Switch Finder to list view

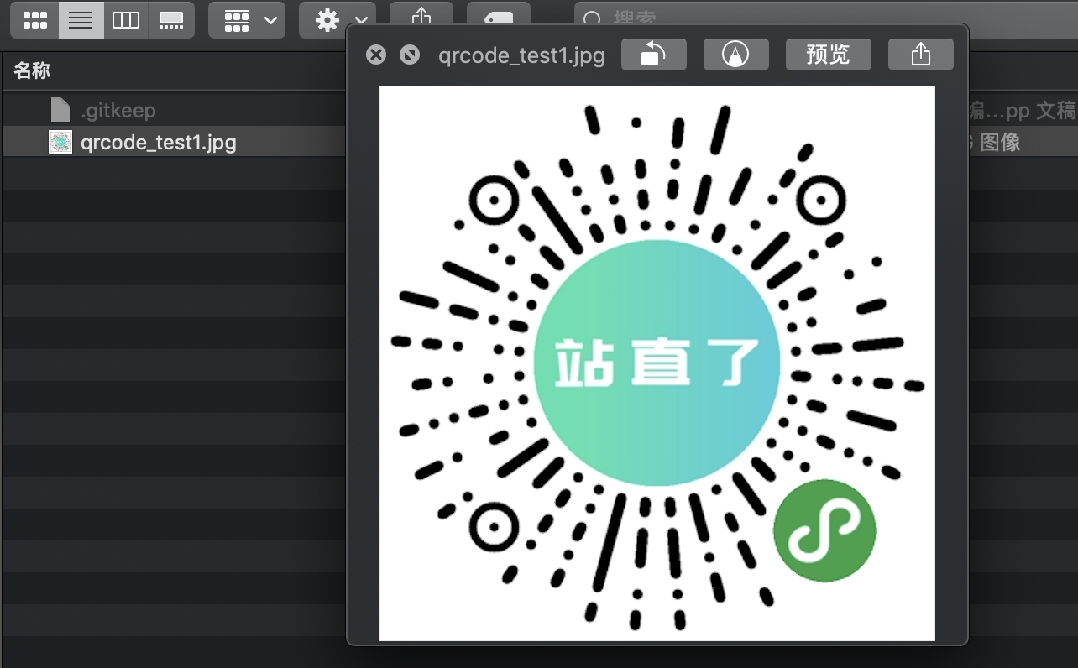(x=81, y=20)
